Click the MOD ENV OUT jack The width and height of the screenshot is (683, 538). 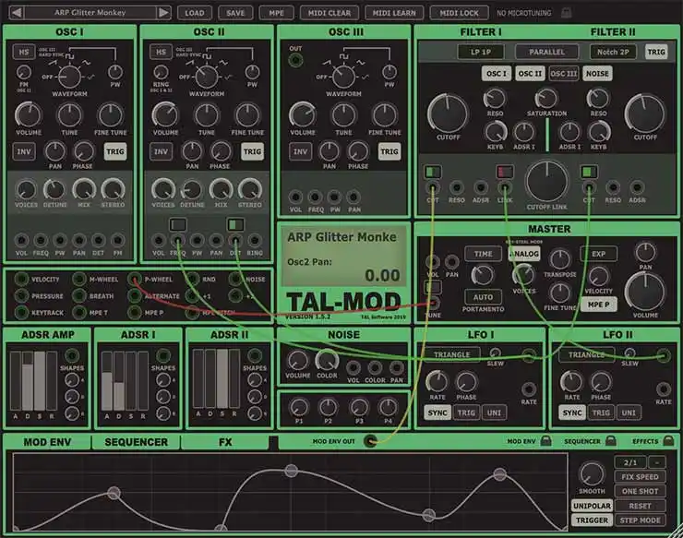[x=370, y=441]
